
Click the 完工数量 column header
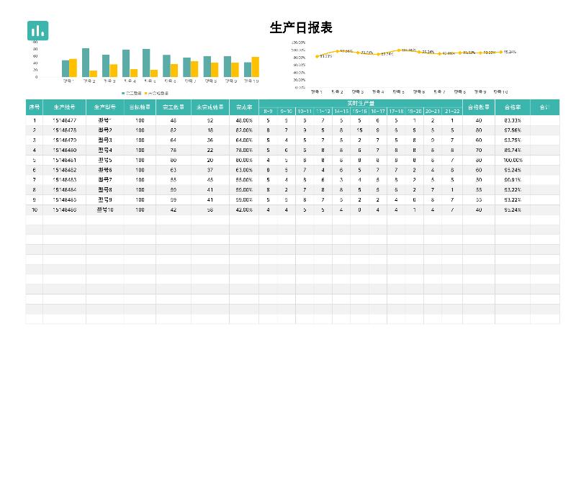174,107
